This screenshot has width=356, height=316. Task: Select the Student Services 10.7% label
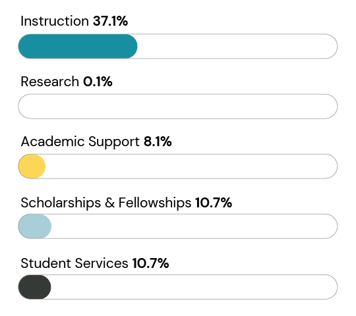coord(95,263)
